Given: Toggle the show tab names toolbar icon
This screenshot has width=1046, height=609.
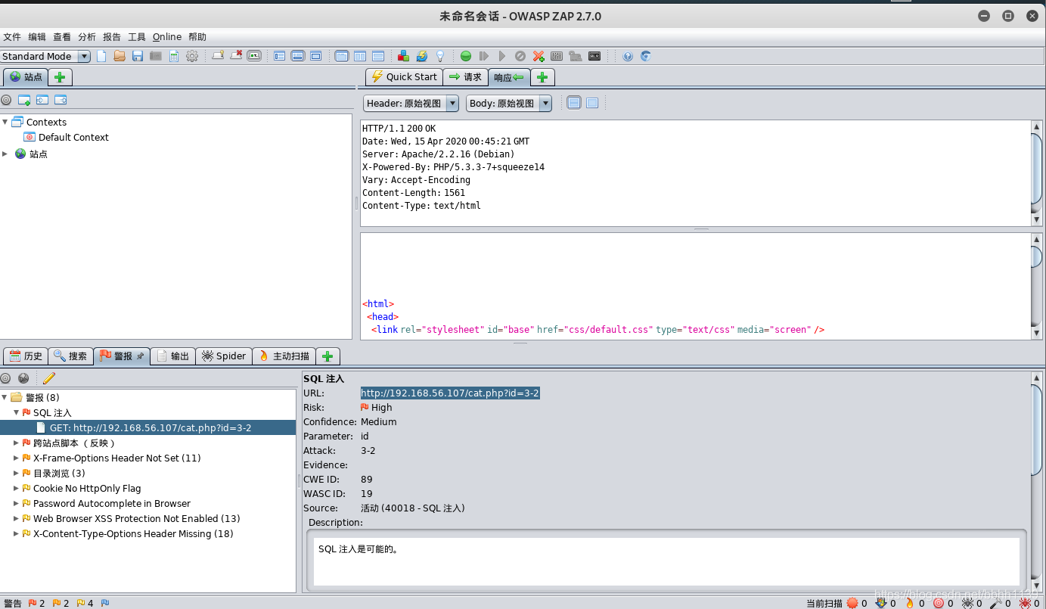Looking at the screenshot, I should coord(254,56).
